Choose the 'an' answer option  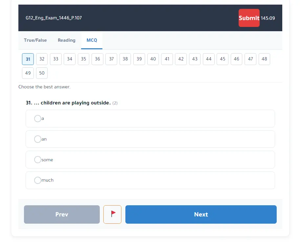38,139
